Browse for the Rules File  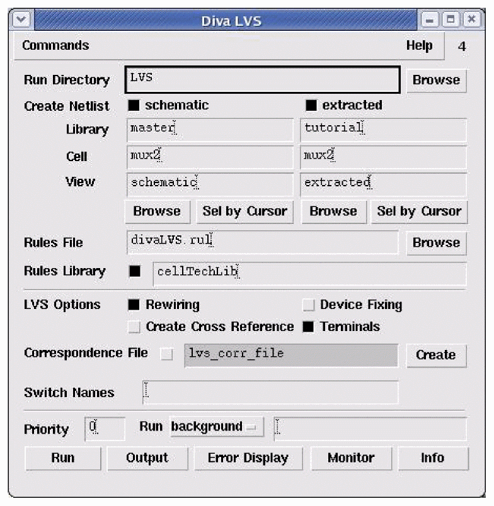tap(436, 243)
